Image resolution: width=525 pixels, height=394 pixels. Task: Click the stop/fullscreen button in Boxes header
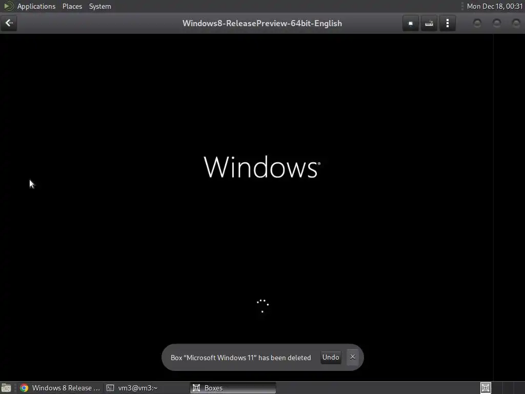pos(411,24)
